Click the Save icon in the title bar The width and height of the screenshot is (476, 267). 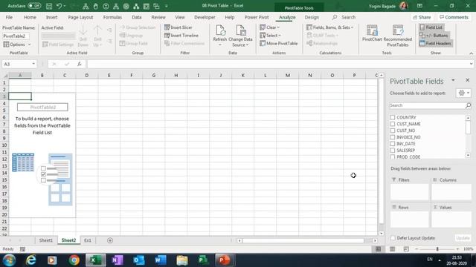(49, 6)
